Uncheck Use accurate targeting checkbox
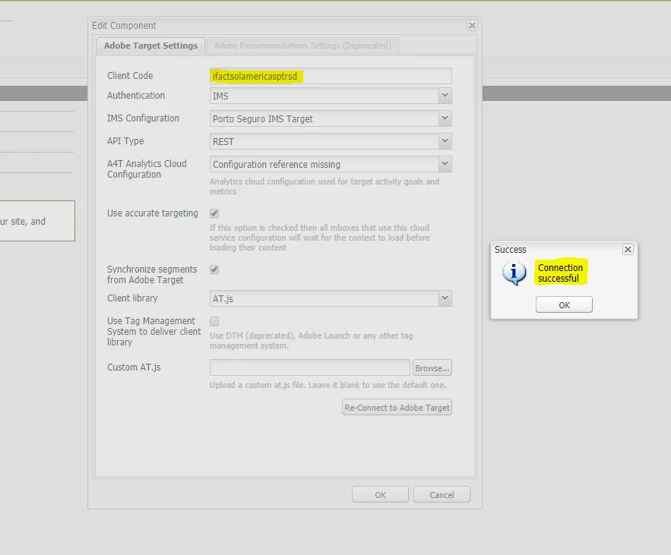 214,213
